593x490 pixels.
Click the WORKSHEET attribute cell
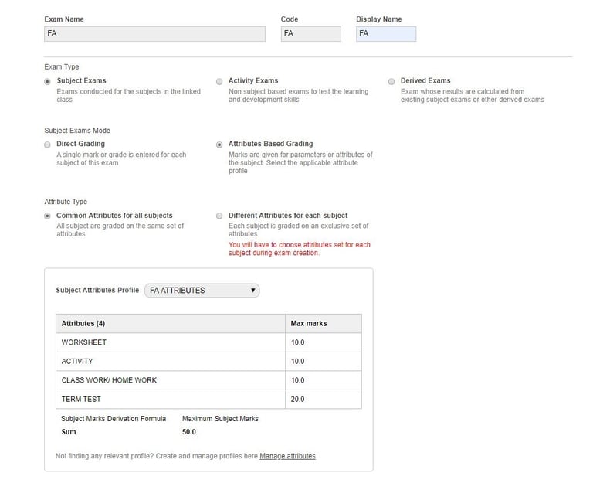(x=171, y=342)
